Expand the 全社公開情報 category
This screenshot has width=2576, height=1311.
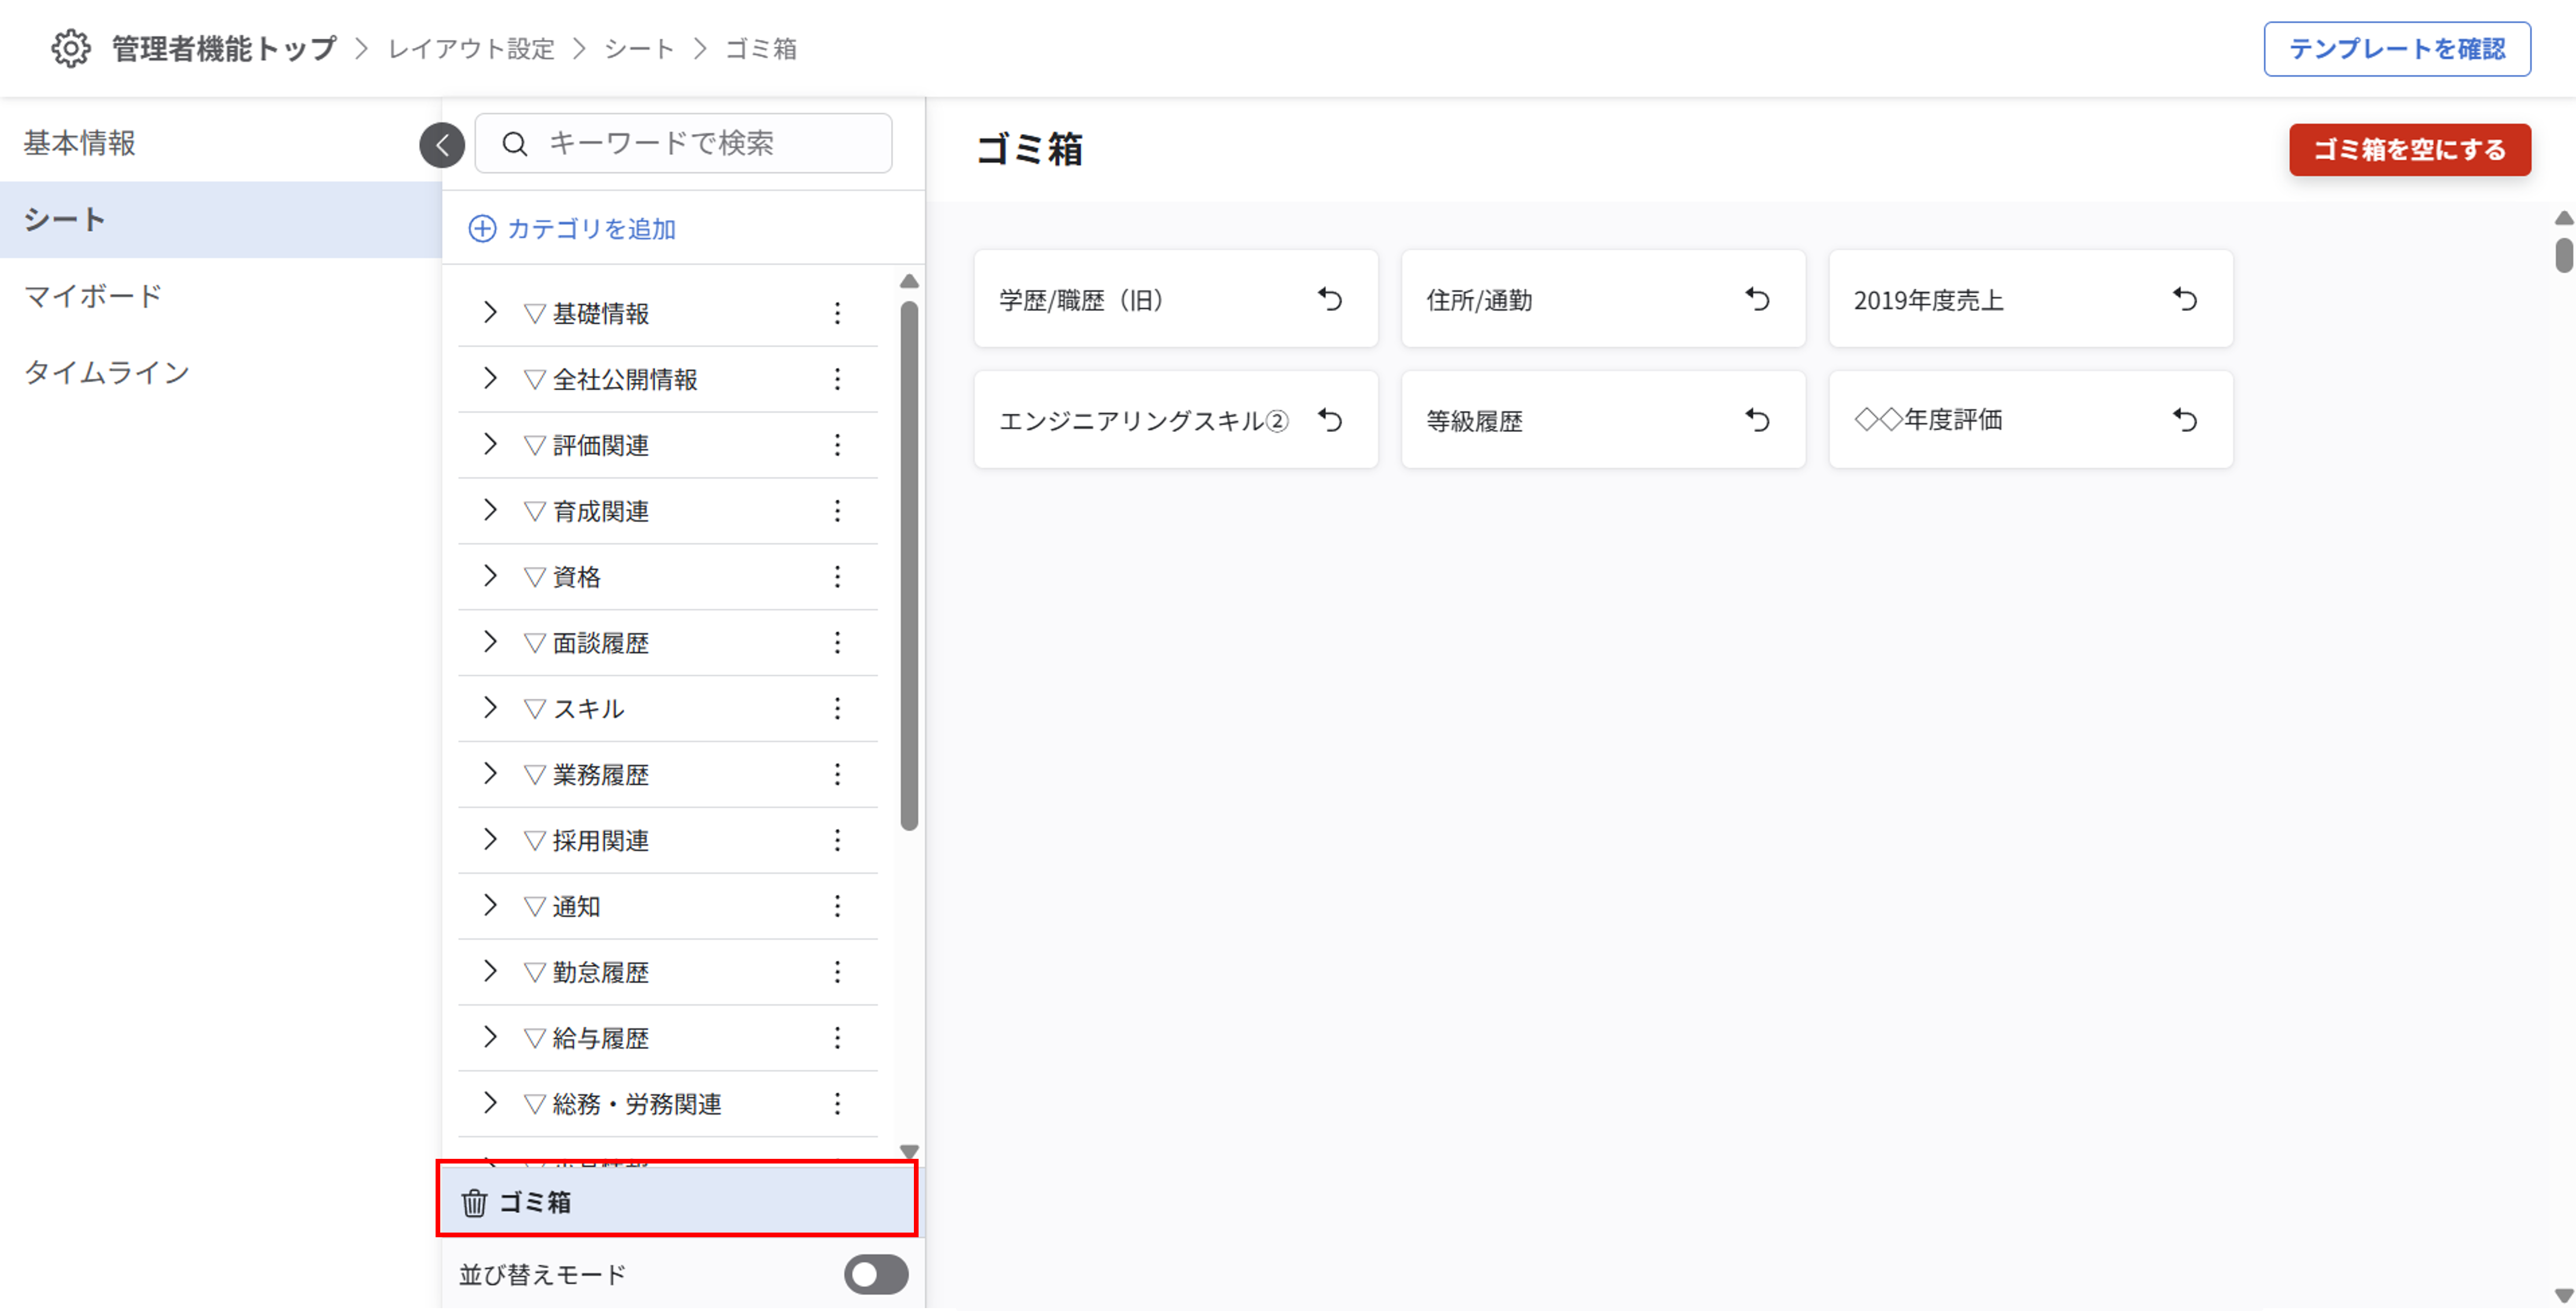490,378
